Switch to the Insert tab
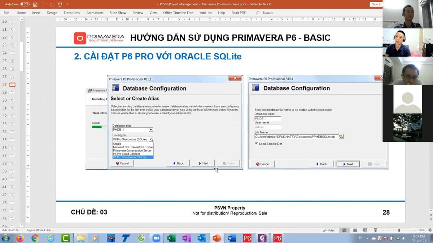 click(36, 13)
